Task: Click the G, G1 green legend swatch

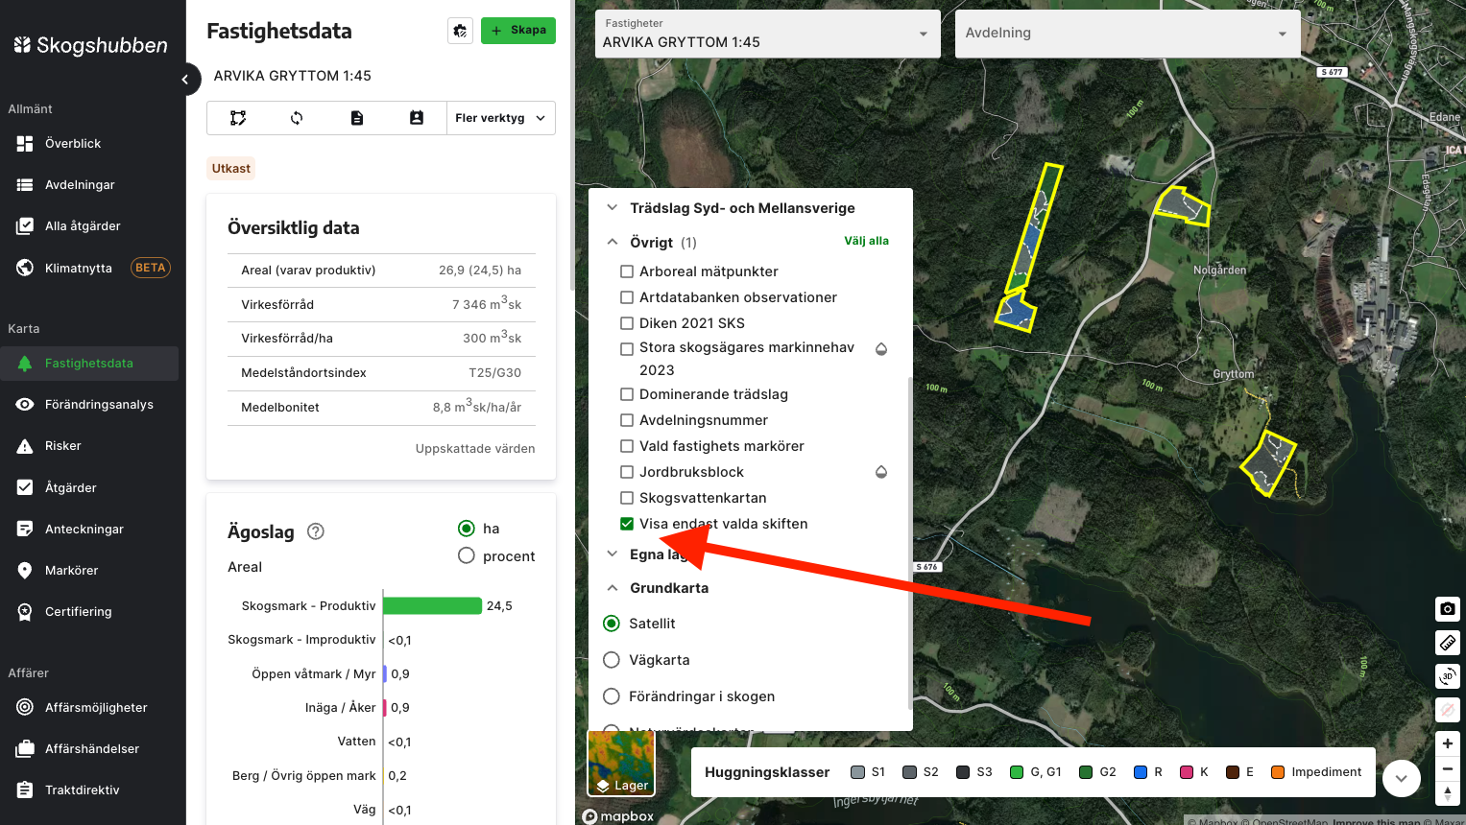Action: (x=1017, y=772)
